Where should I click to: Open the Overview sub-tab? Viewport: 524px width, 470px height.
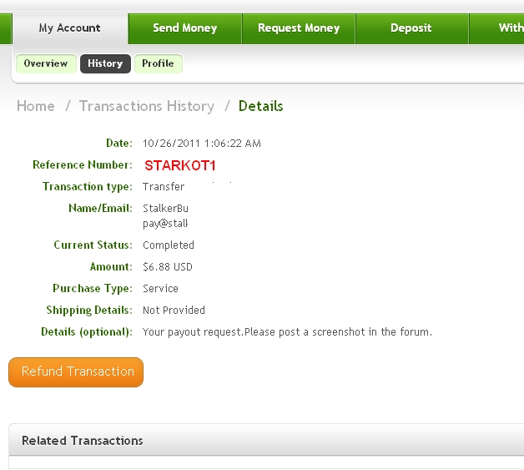click(46, 63)
